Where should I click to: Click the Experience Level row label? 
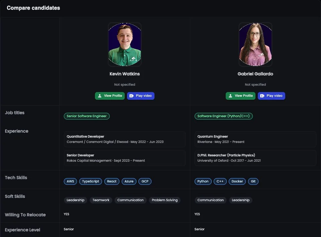(22, 230)
